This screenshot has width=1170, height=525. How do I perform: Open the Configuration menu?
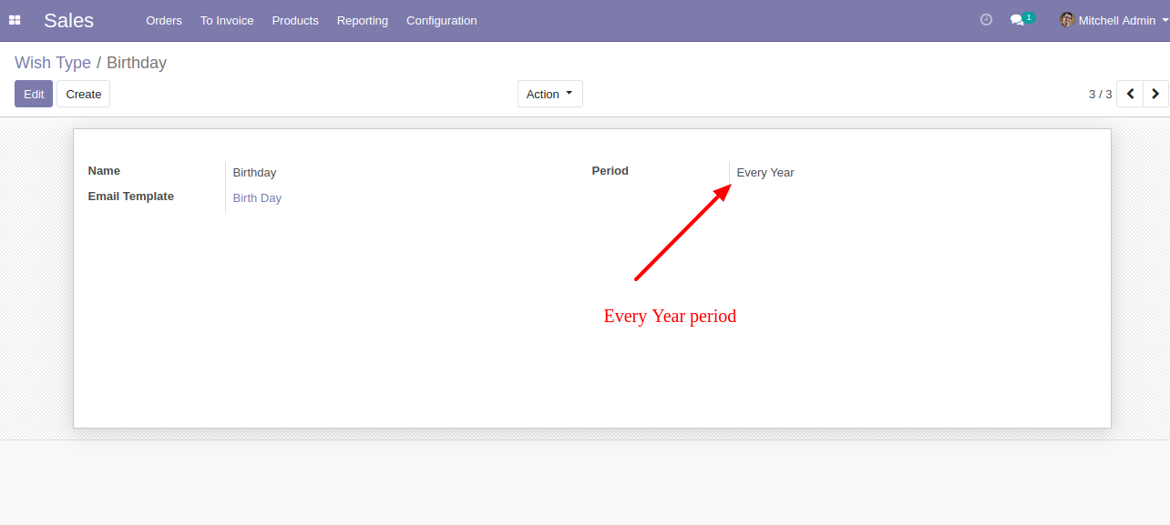click(441, 20)
